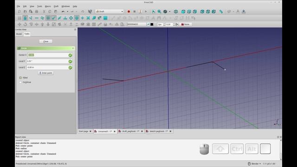The height and width of the screenshot is (167, 297).
Task: Open the Draft workbench dropdown
Action: click(x=110, y=12)
